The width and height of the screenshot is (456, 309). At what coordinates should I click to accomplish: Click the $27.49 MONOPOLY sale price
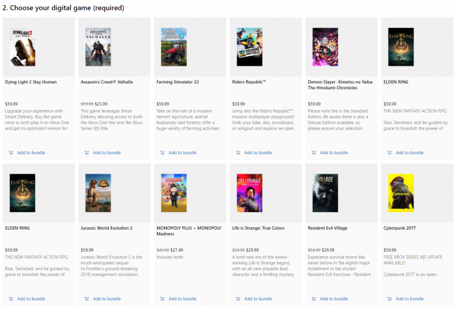point(177,250)
